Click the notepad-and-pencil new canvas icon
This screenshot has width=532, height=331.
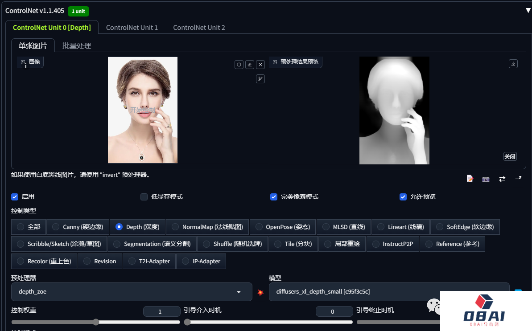470,179
